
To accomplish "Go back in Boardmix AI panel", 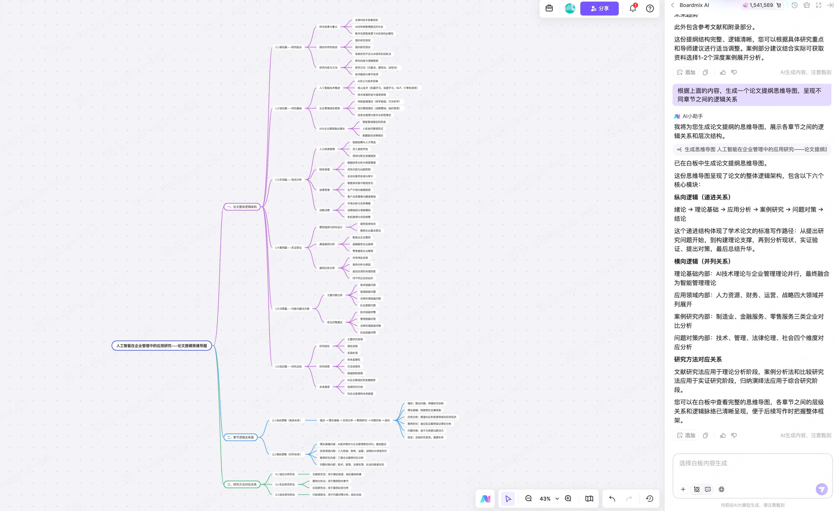I will click(673, 5).
